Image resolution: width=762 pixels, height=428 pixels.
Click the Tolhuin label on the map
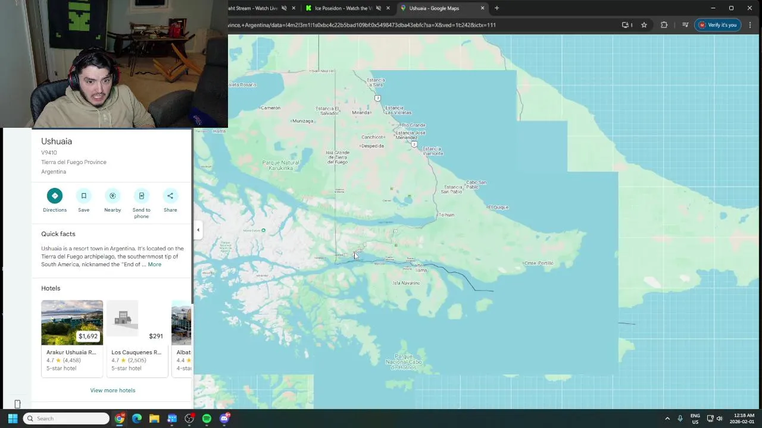(446, 215)
